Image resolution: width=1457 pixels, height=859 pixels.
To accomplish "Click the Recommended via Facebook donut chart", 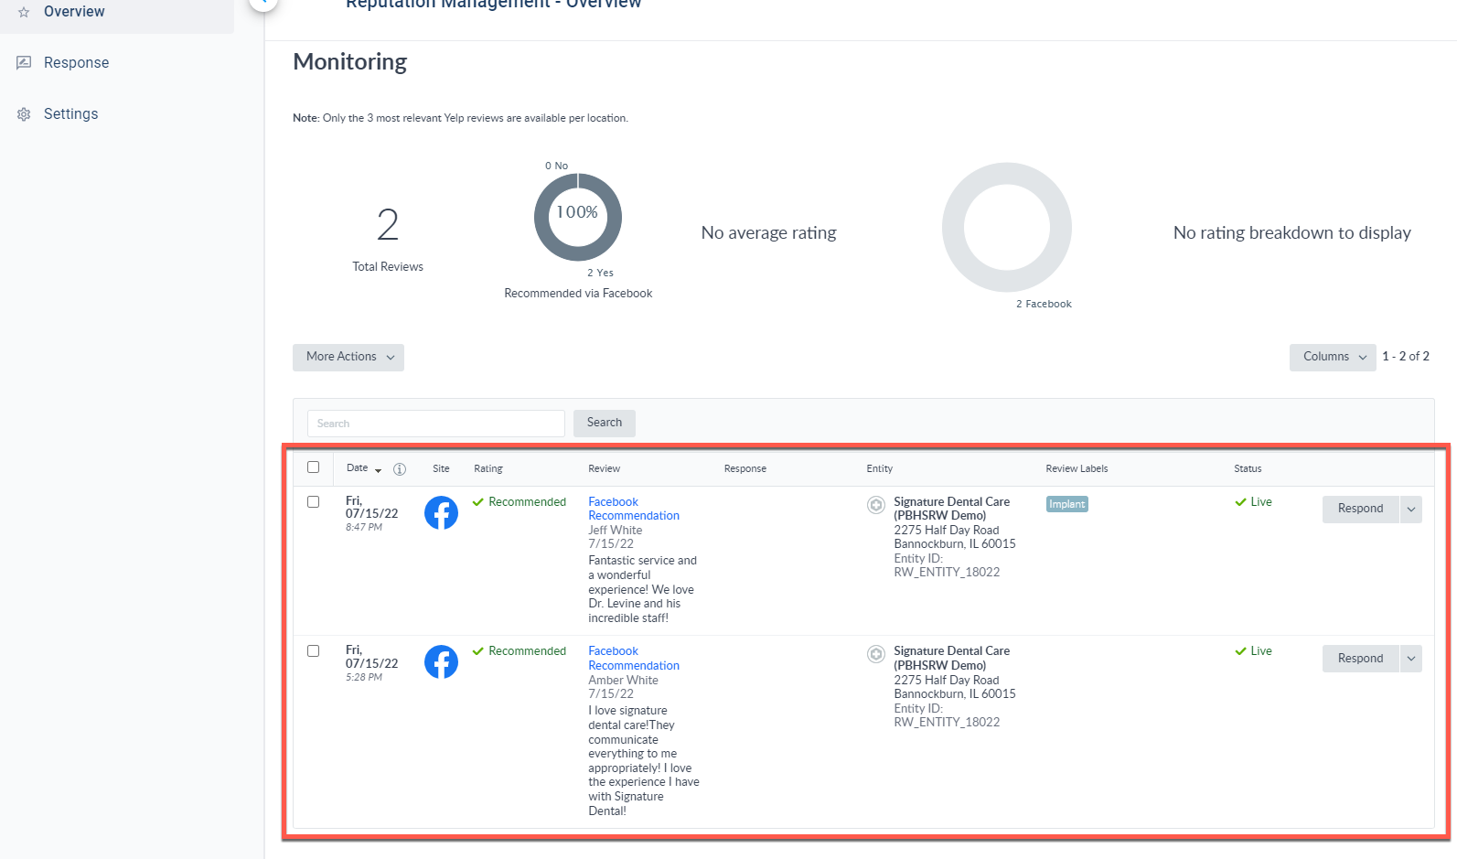I will pyautogui.click(x=578, y=218).
